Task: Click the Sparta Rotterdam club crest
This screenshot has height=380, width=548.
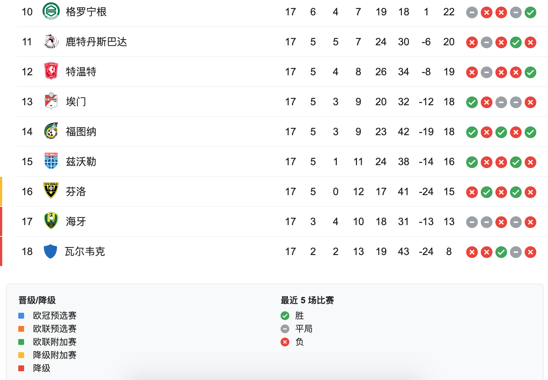Action: 51,42
